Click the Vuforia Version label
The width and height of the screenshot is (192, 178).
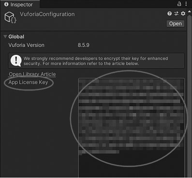[x=26, y=45]
